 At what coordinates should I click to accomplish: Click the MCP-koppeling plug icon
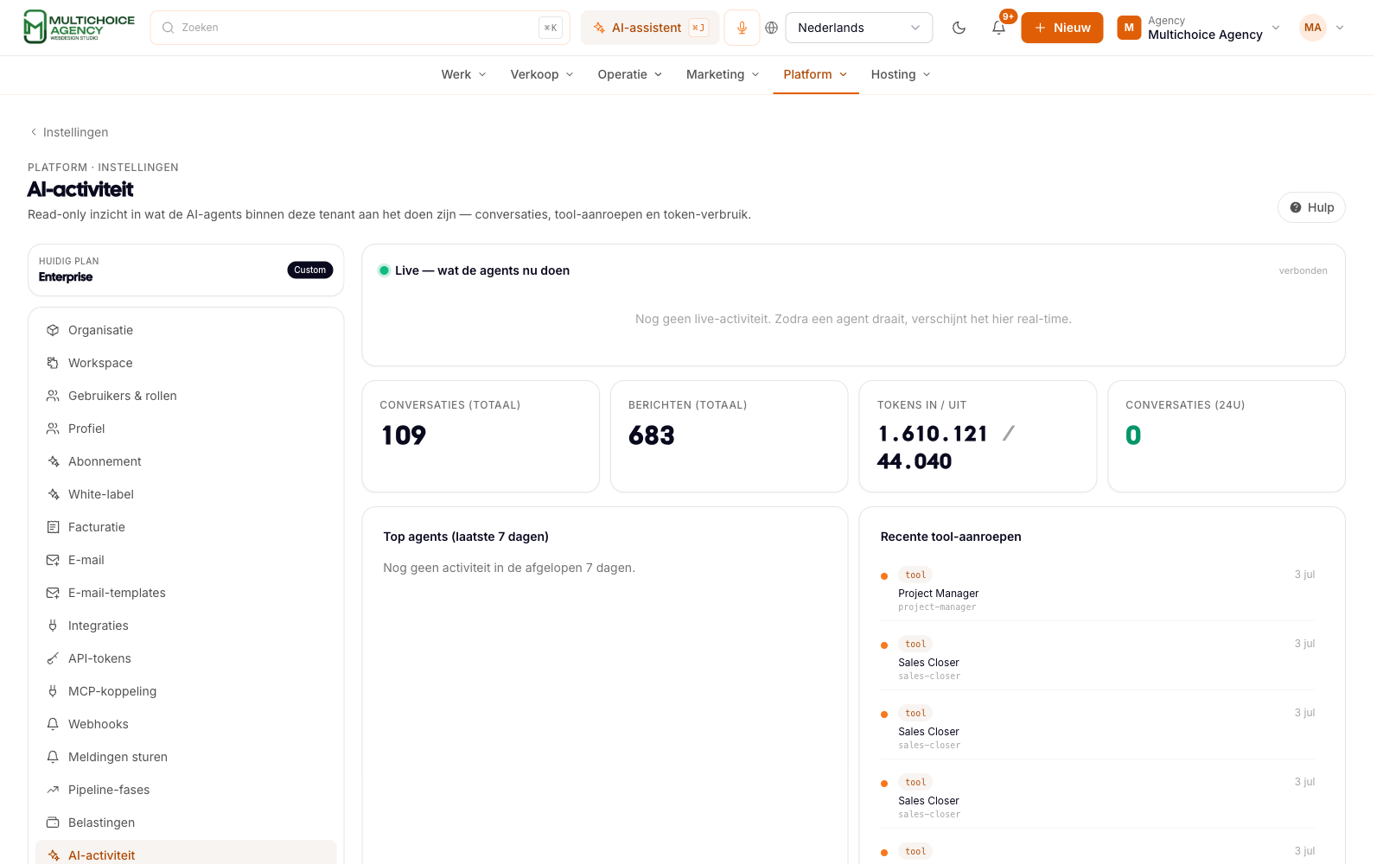click(53, 691)
